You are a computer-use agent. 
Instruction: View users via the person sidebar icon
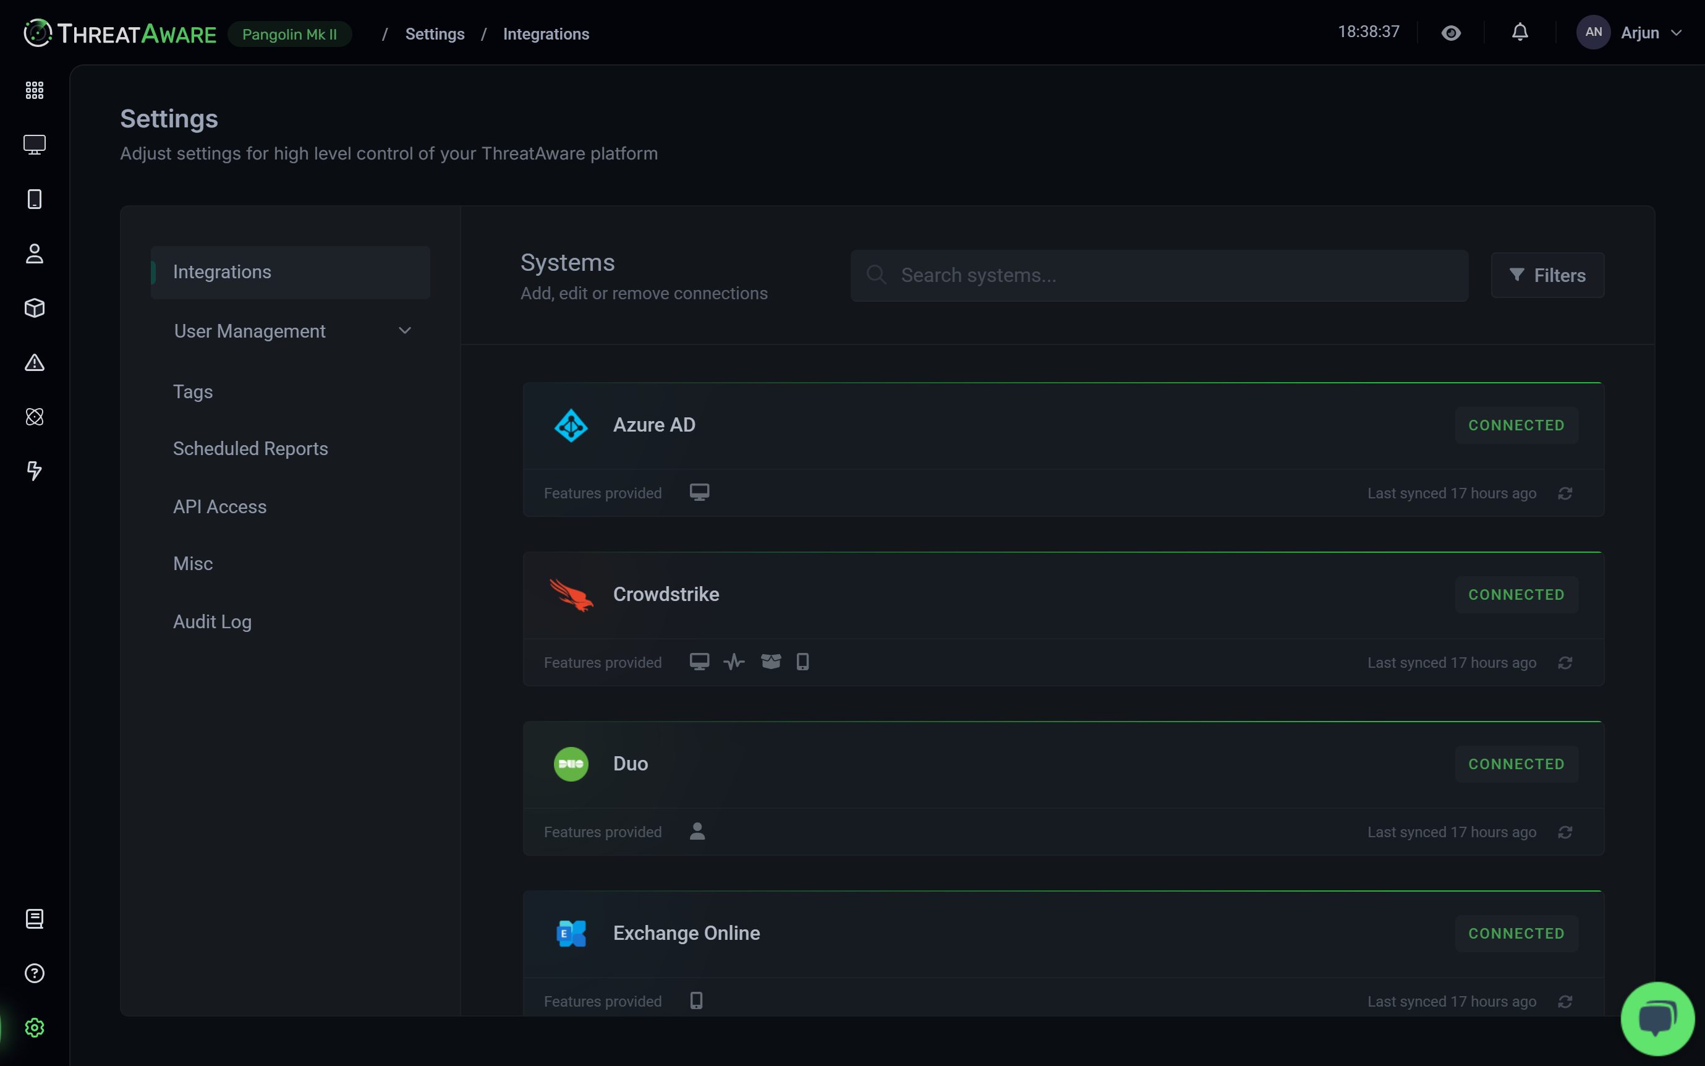[x=34, y=254]
